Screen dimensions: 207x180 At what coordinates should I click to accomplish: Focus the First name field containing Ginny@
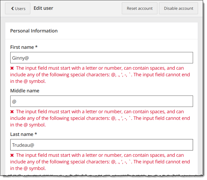click(102, 58)
